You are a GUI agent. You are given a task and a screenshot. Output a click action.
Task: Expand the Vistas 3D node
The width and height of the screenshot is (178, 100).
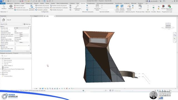pos(3,64)
